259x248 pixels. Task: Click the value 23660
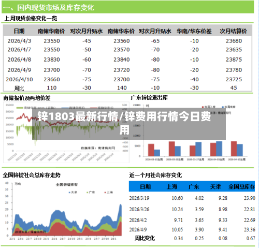point(52,79)
